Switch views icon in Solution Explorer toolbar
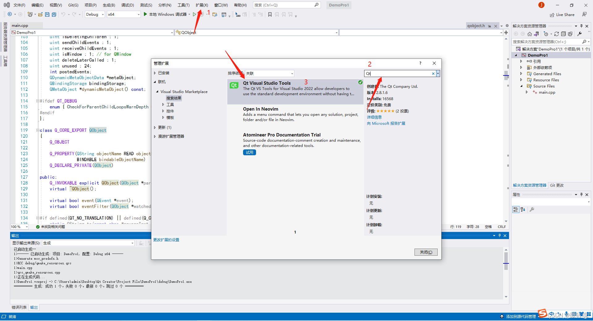 click(536, 34)
